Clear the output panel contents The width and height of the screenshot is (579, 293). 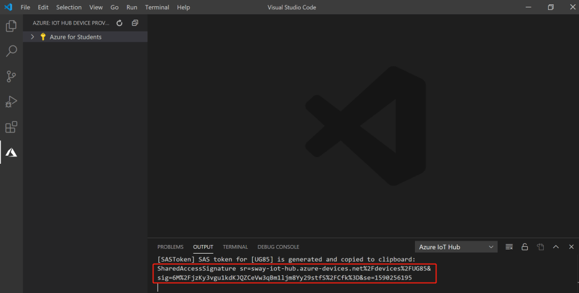point(509,247)
